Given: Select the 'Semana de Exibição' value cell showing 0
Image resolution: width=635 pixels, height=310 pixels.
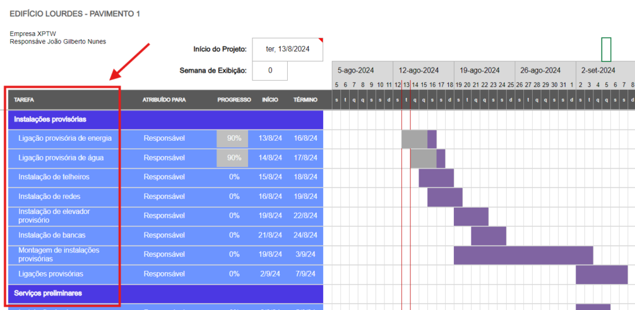Looking at the screenshot, I should coord(270,71).
